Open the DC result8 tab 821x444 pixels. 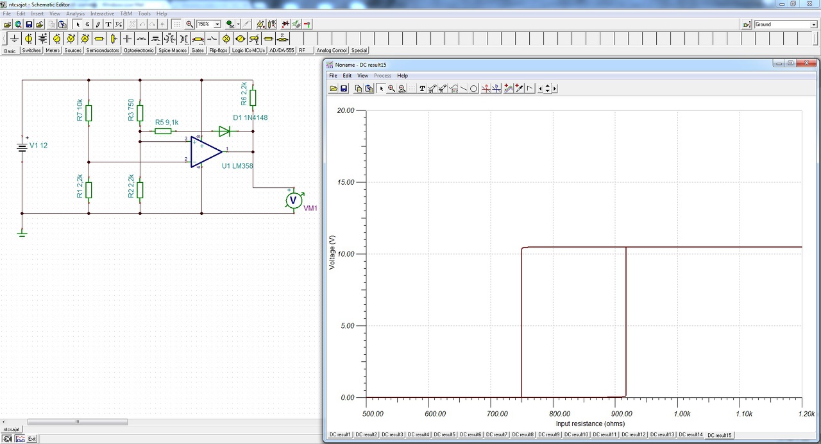[523, 434]
